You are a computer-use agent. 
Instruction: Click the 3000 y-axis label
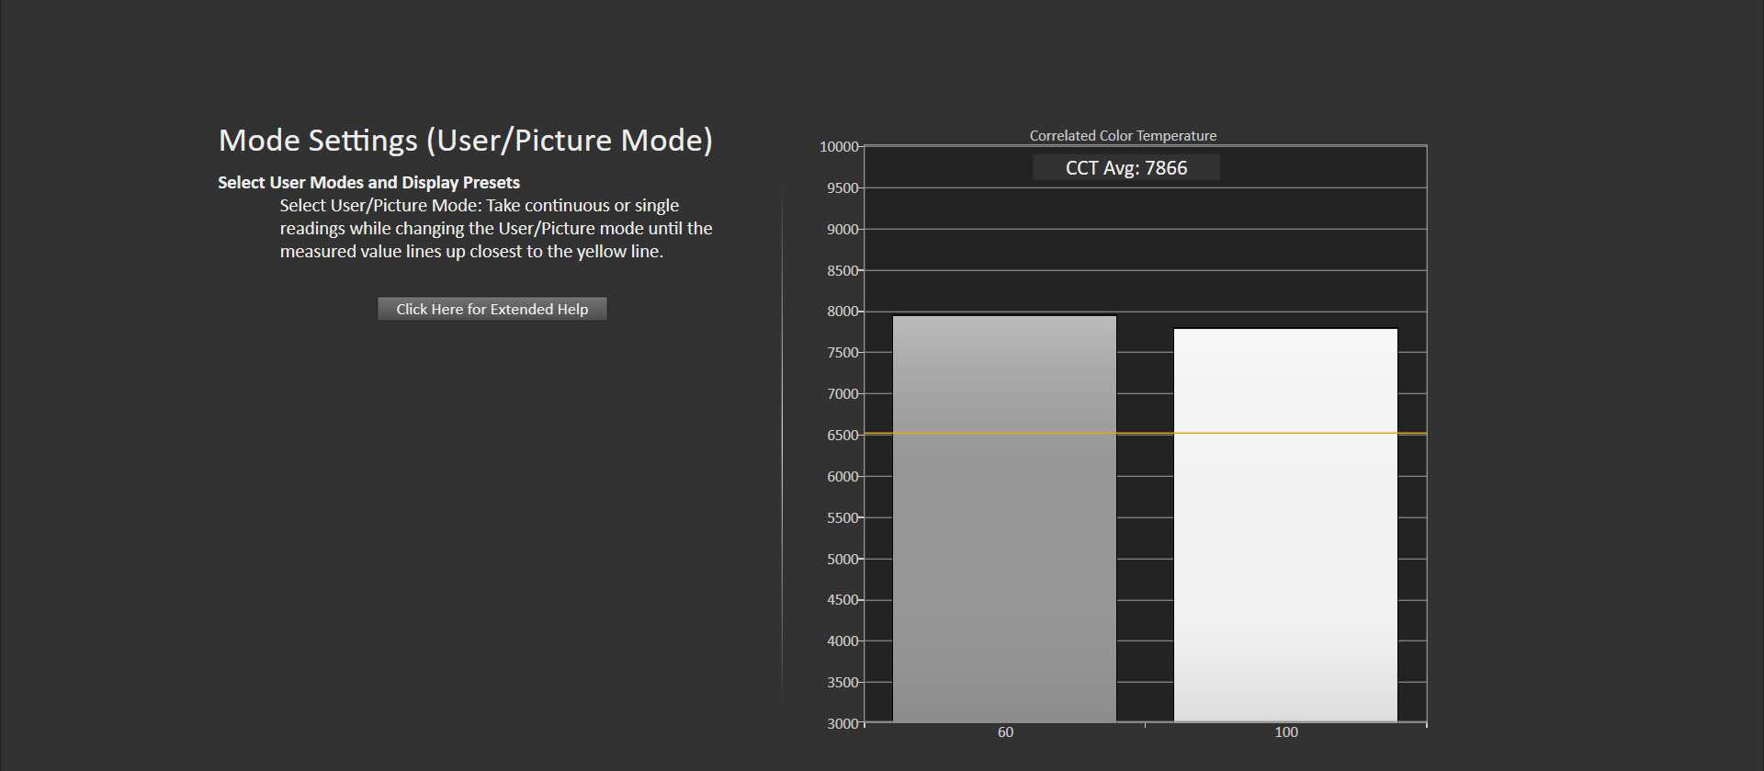point(842,723)
